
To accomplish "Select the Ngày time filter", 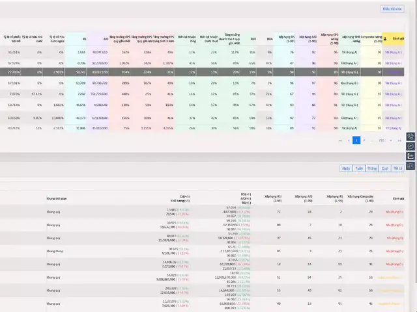I will coord(345,168).
